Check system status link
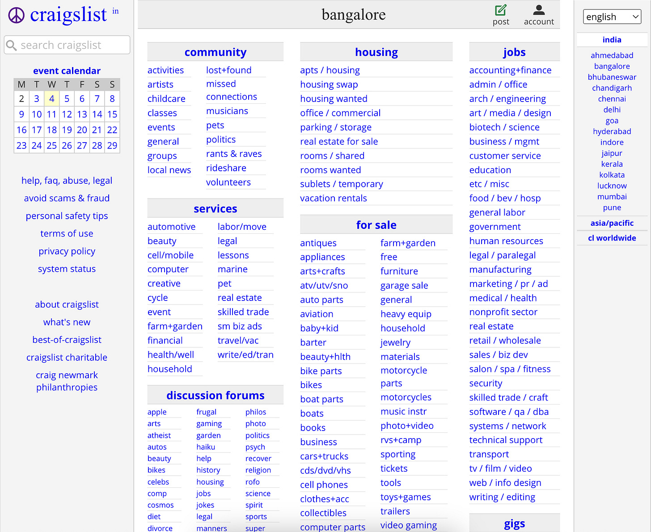Viewport: 651px width, 532px height. pos(67,269)
